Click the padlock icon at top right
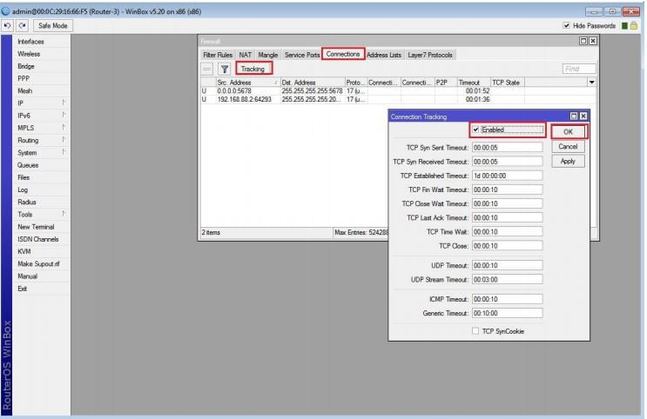Viewport: 647px width, 419px height. [x=635, y=26]
